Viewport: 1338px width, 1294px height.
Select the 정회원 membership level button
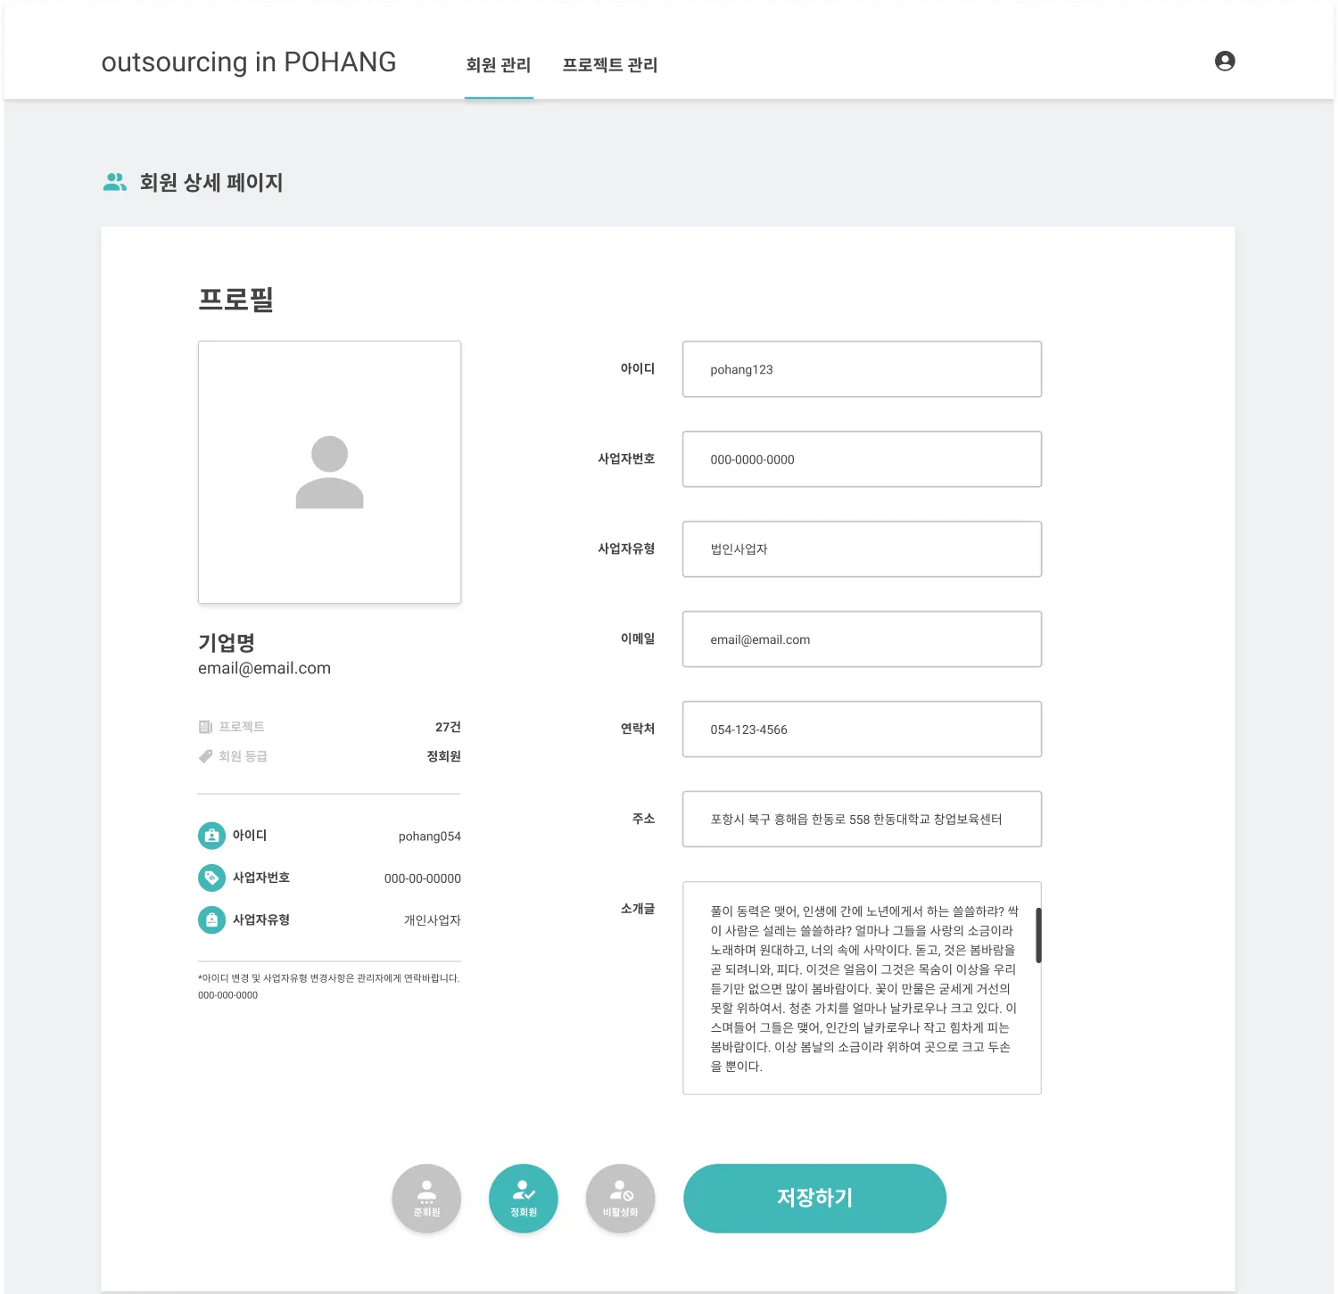coord(524,1199)
